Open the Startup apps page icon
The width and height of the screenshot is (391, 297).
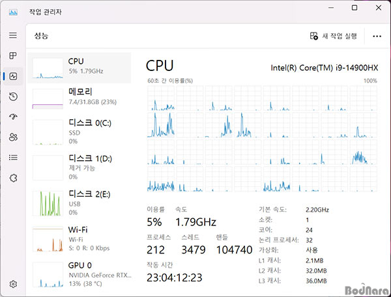tap(13, 117)
